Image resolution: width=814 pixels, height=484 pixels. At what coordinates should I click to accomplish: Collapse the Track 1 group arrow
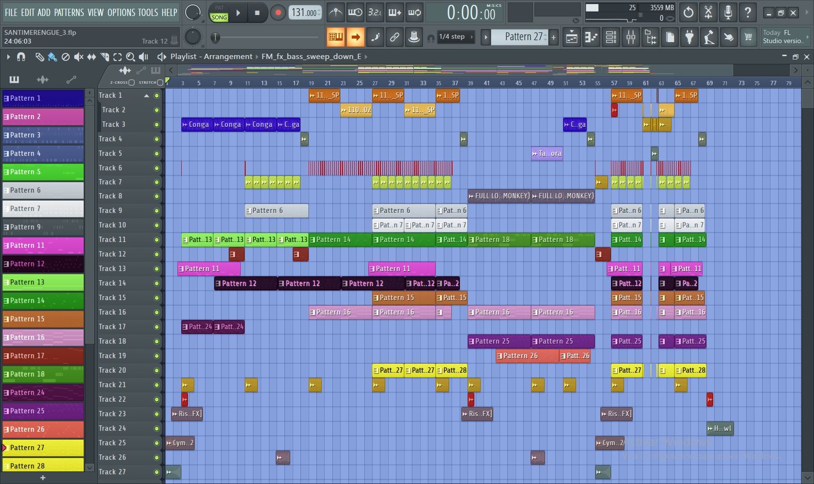click(x=146, y=96)
